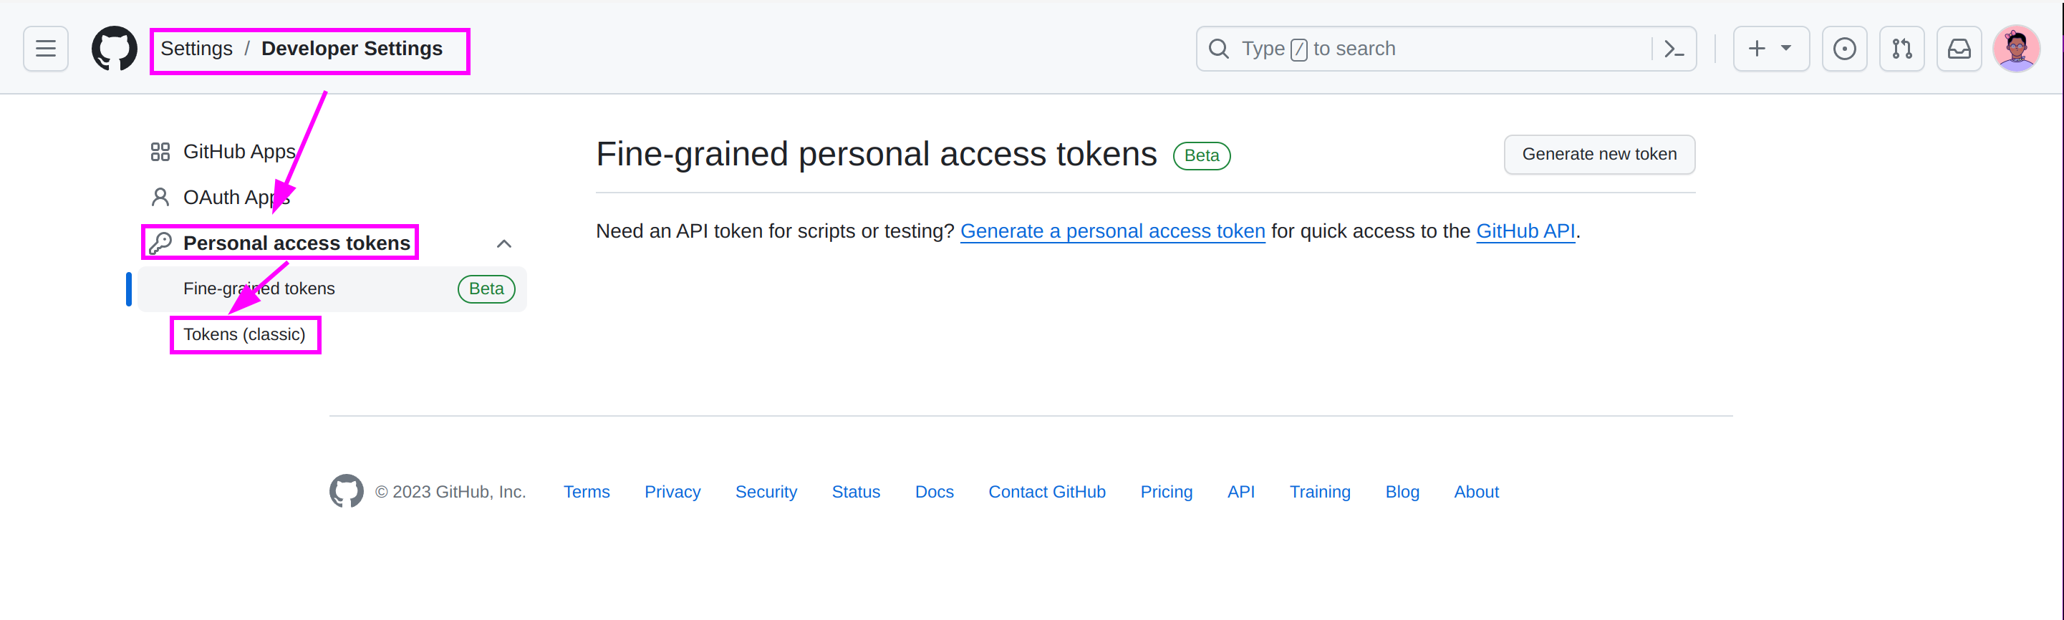
Task: Open the GitHub API link
Action: (1525, 231)
